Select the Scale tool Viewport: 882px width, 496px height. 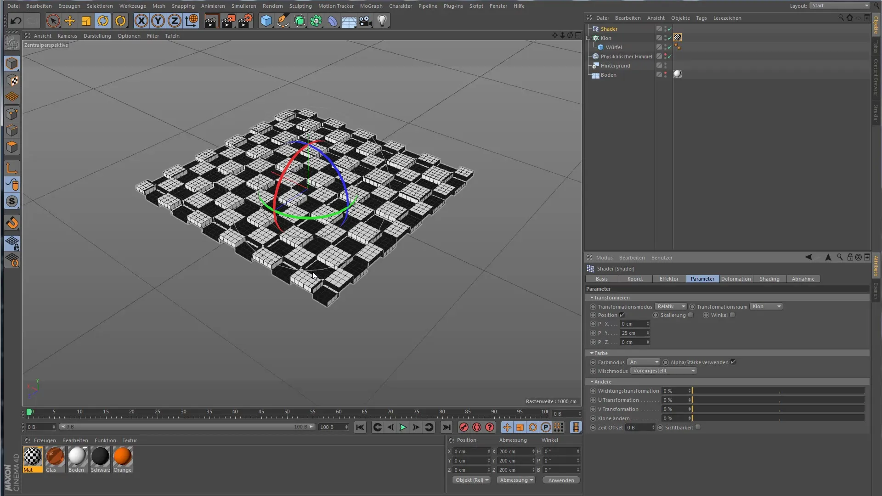point(86,21)
